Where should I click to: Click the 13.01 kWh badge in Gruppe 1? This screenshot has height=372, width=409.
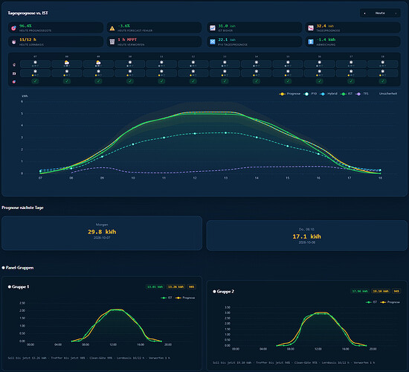pyautogui.click(x=155, y=286)
